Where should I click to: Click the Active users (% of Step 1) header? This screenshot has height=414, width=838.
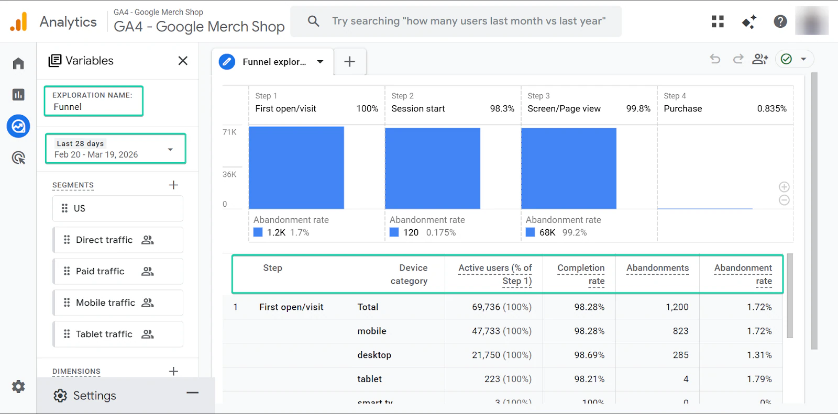pyautogui.click(x=495, y=274)
